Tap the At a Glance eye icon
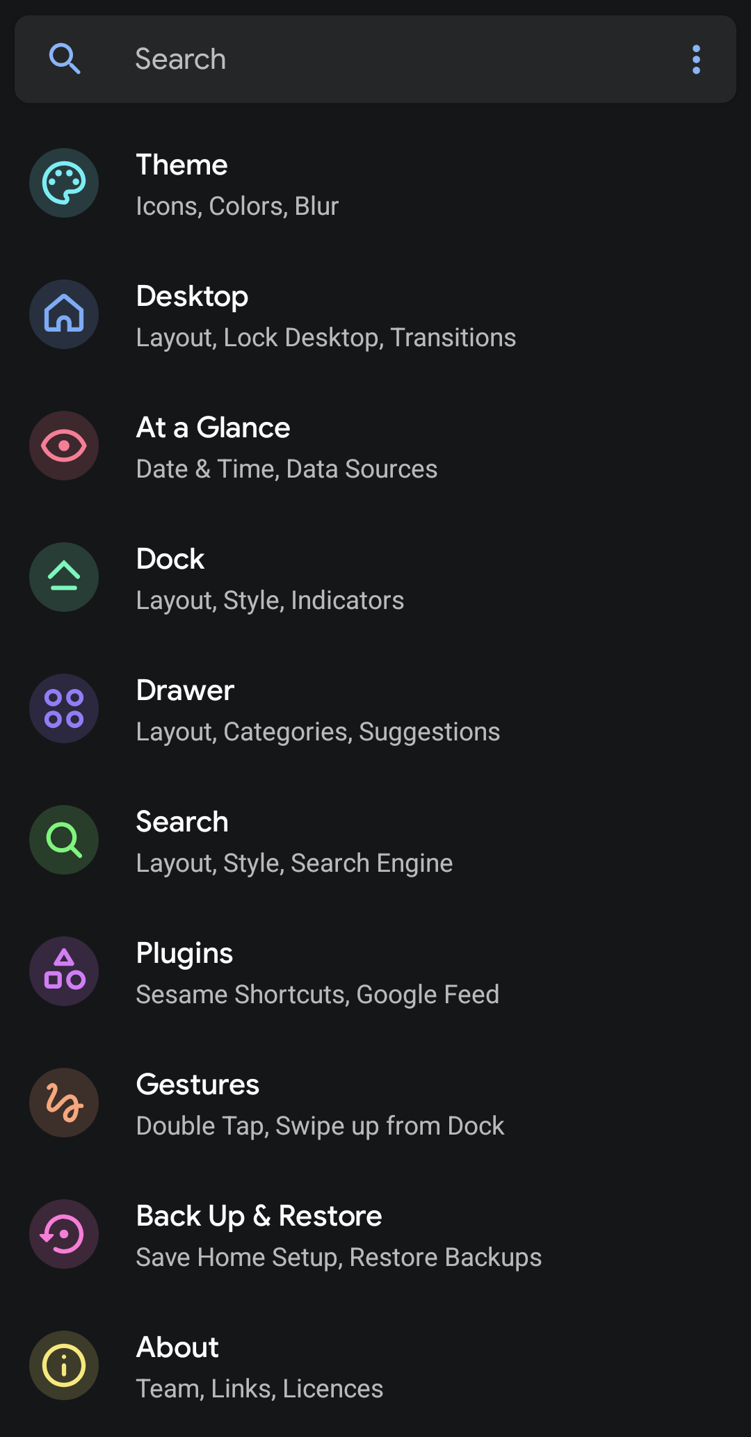 [64, 446]
